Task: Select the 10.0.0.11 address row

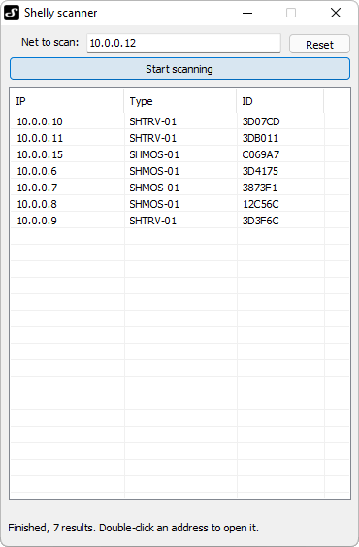Action: click(x=179, y=138)
